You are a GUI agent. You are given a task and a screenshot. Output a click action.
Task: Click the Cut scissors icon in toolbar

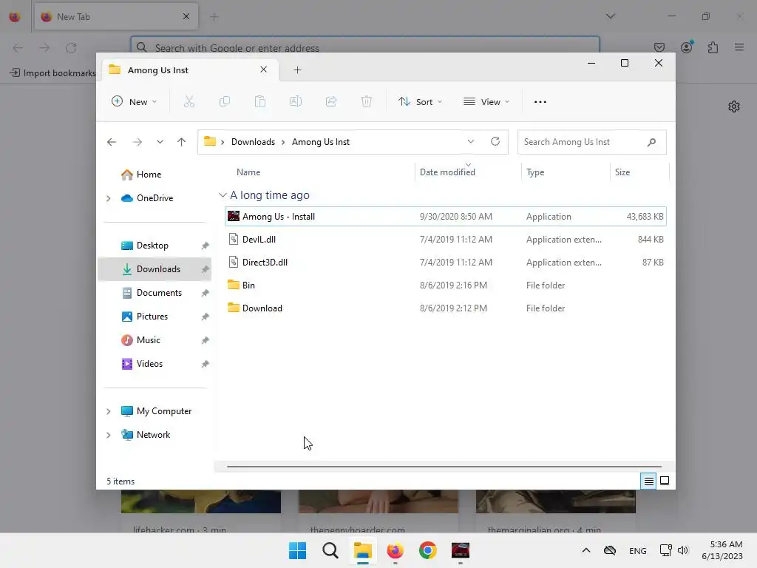[189, 101]
